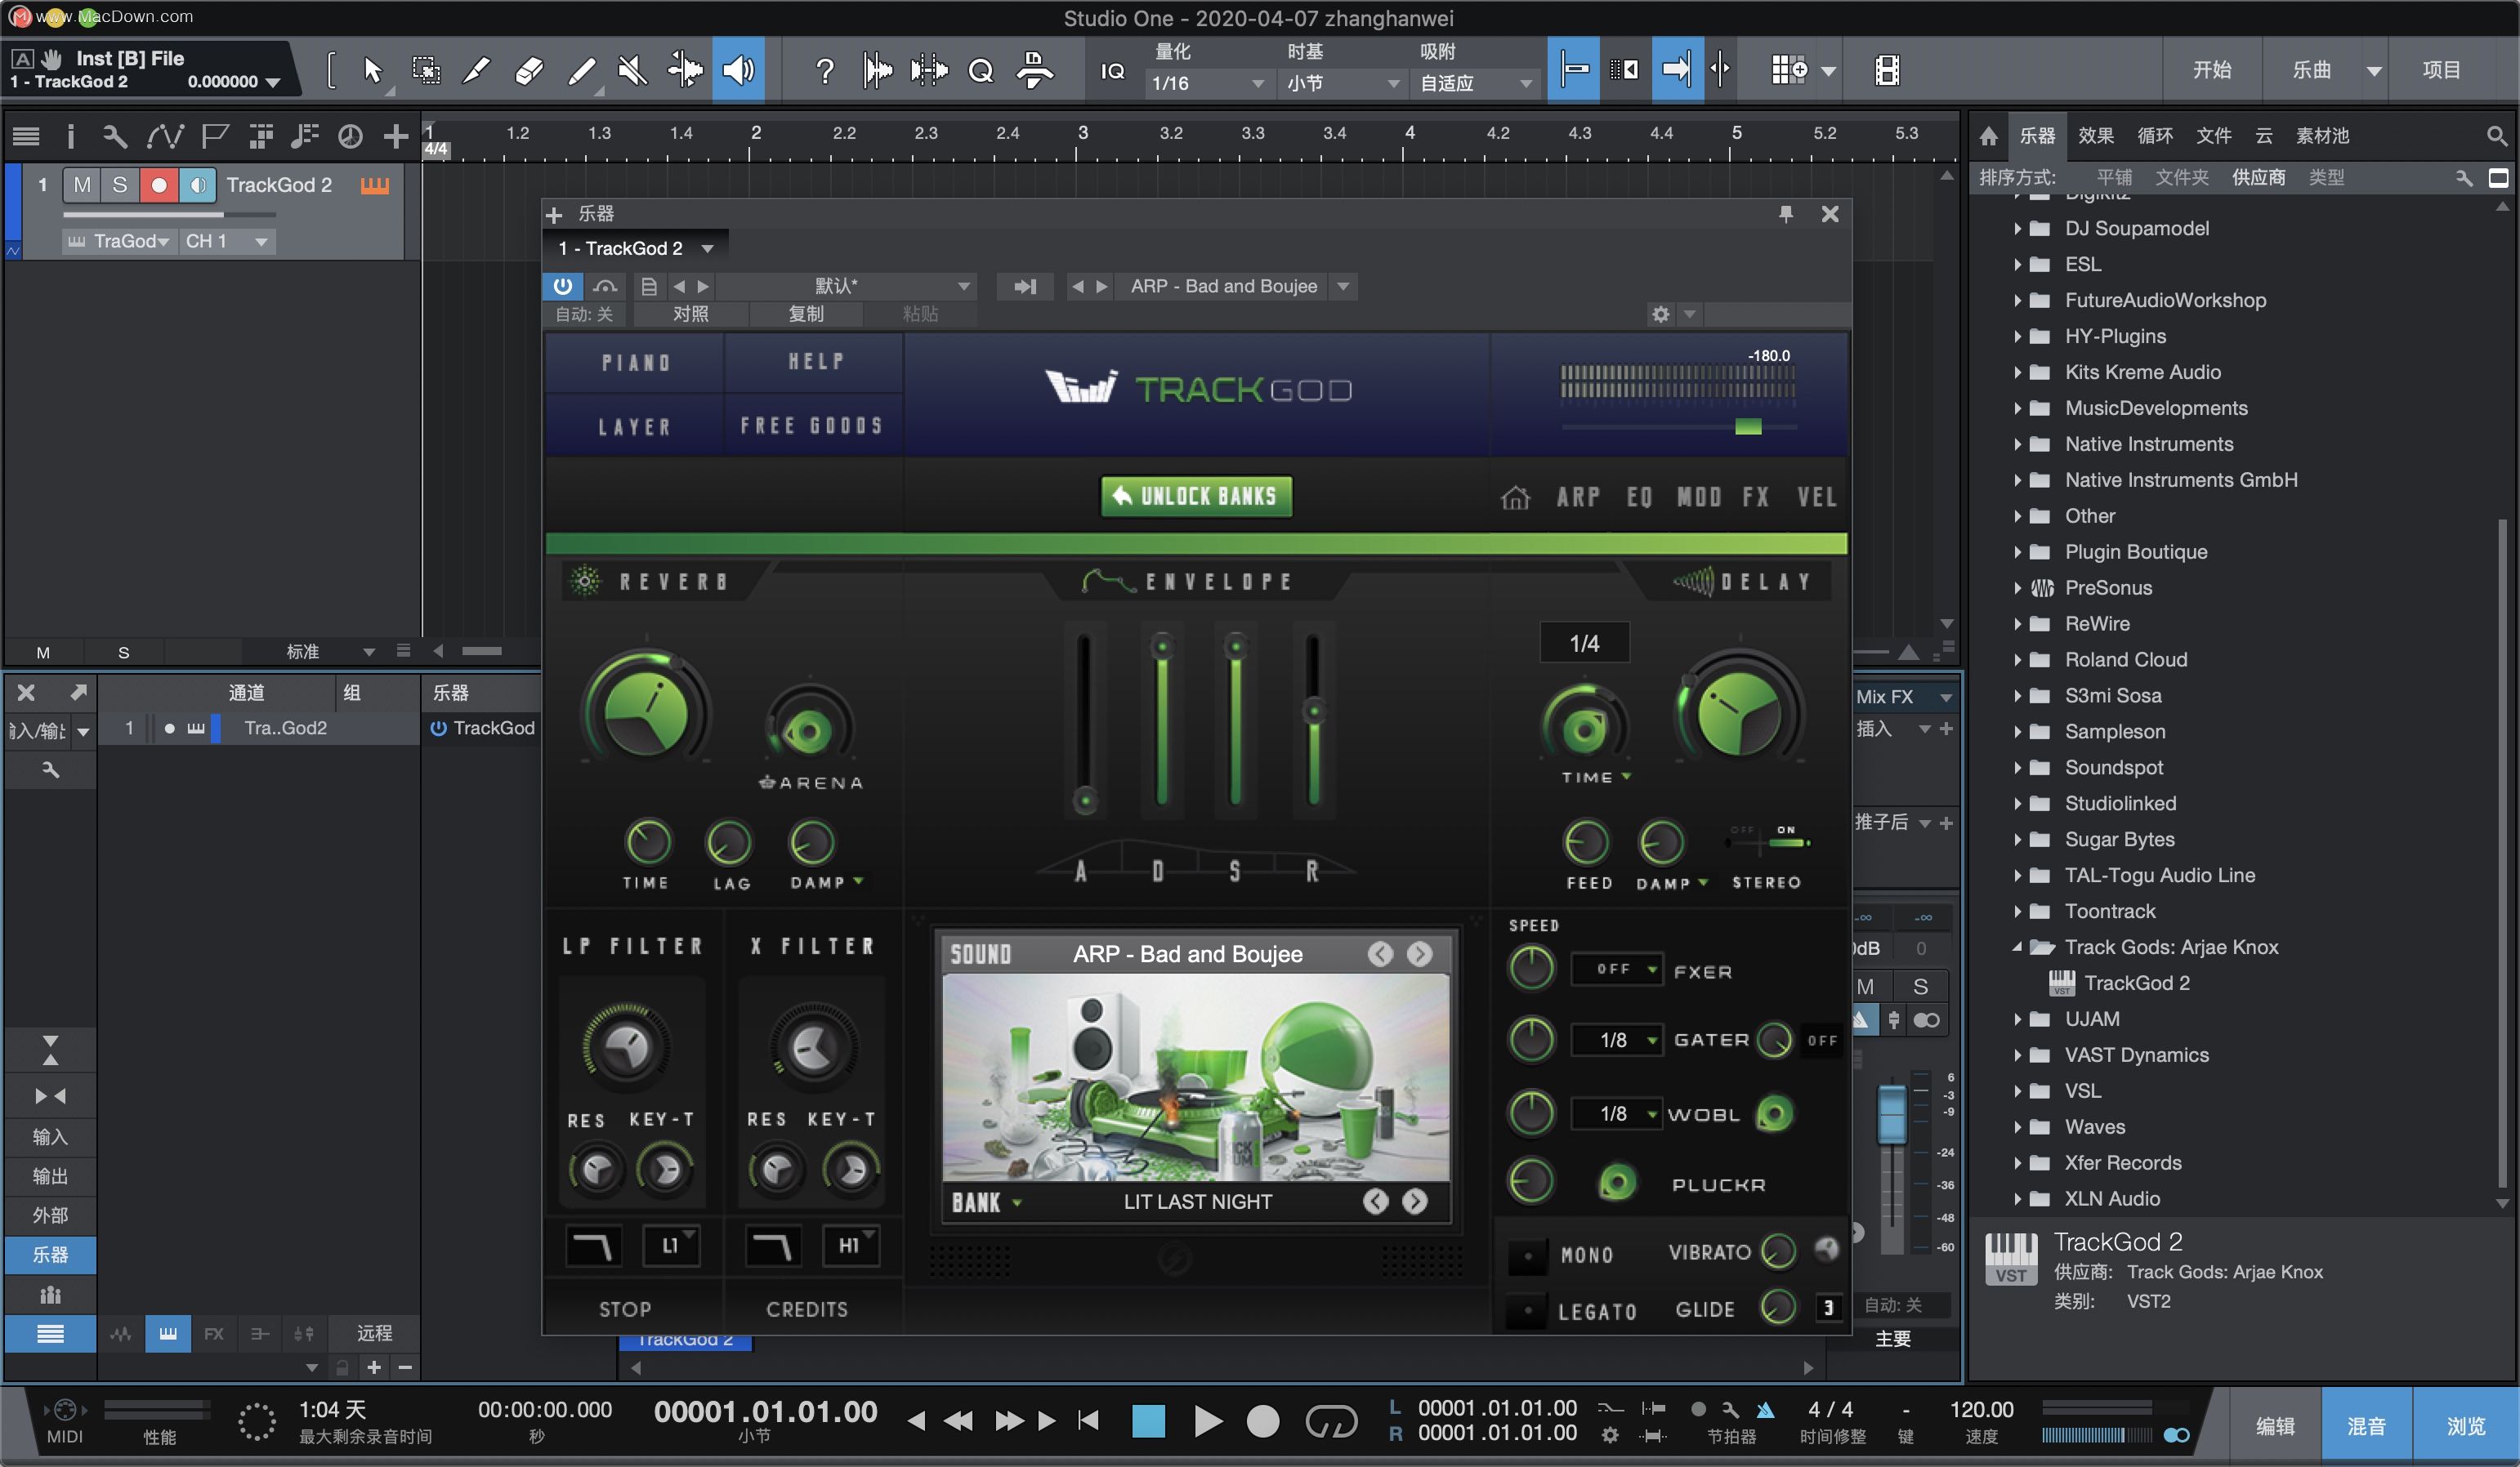This screenshot has width=2520, height=1467.
Task: Activate the Listen speaker tool
Action: tap(738, 71)
